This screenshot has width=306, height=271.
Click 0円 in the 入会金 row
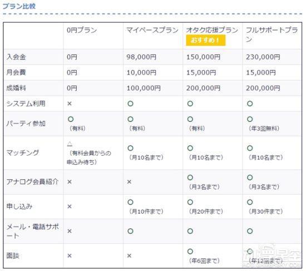click(x=72, y=57)
